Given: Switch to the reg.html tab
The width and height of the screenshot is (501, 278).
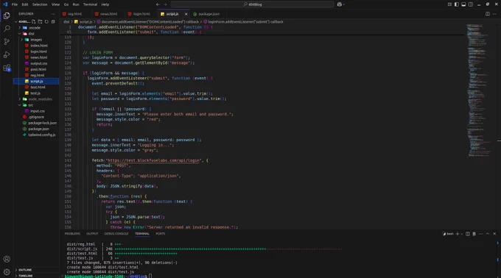Looking at the screenshot, I should coord(74,14).
